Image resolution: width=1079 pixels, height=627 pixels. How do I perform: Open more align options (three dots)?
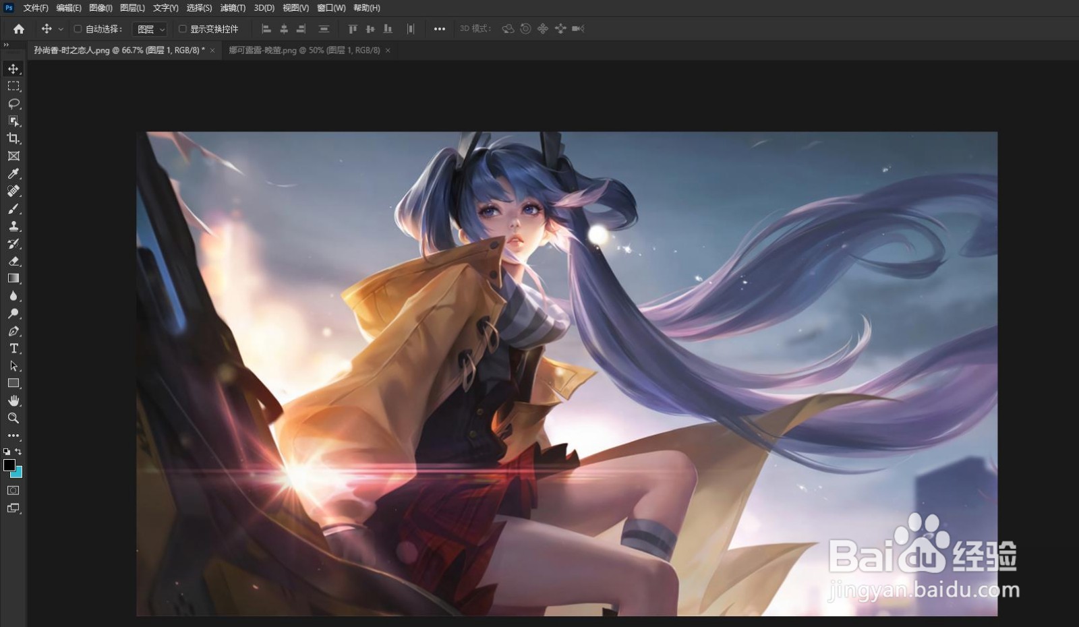[x=440, y=29]
